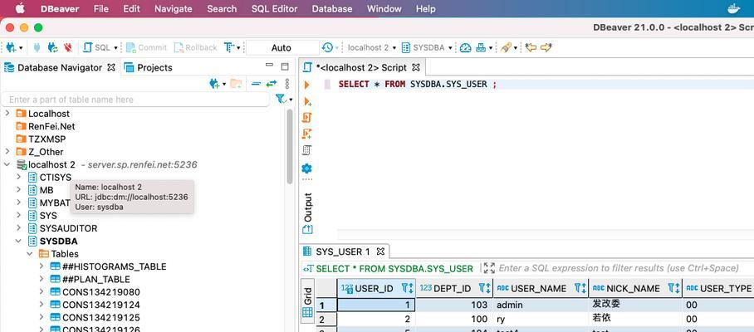
Task: Expand the Z_Other folder
Action: click(7, 151)
